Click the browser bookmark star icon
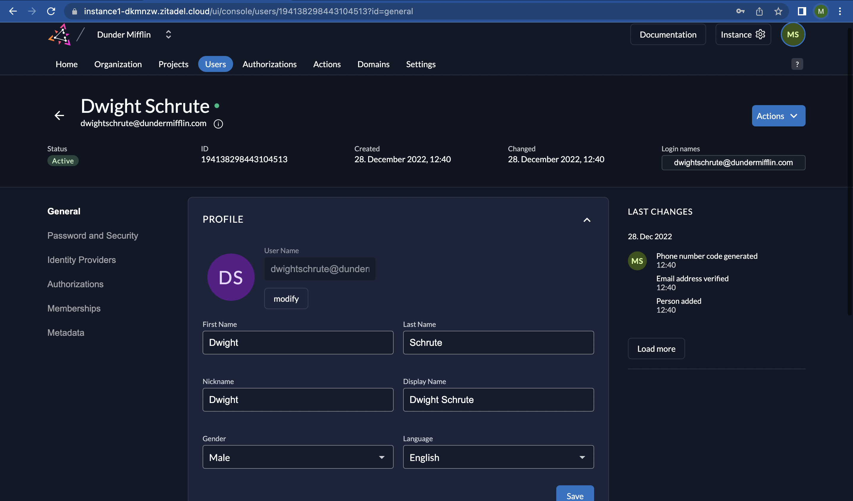 (778, 11)
